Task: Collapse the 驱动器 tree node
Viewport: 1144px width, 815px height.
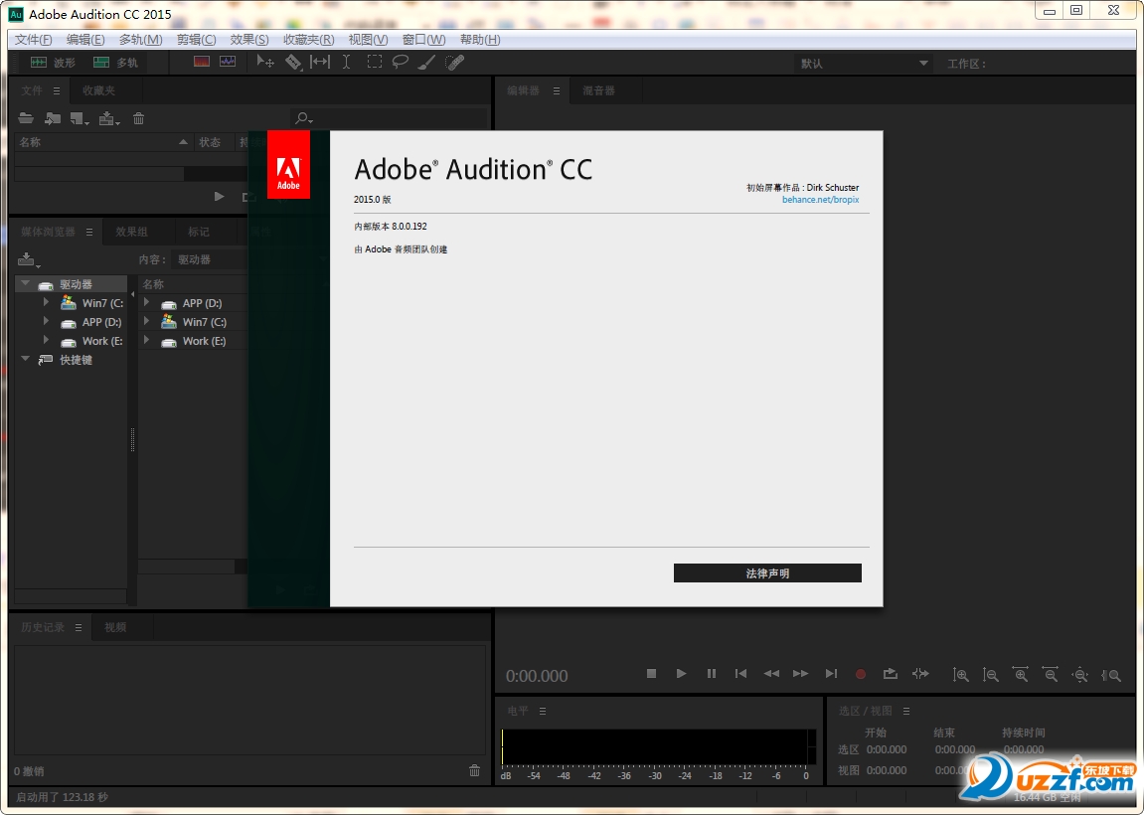Action: (26, 283)
